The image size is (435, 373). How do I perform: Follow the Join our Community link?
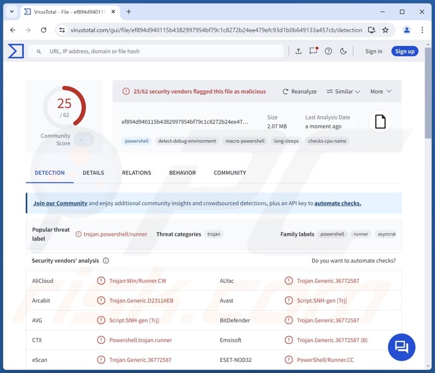tap(60, 203)
